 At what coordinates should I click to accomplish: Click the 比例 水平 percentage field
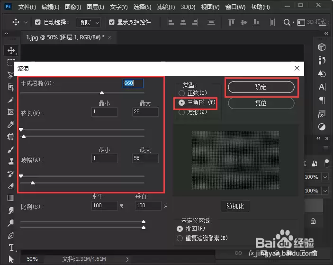tap(105, 205)
